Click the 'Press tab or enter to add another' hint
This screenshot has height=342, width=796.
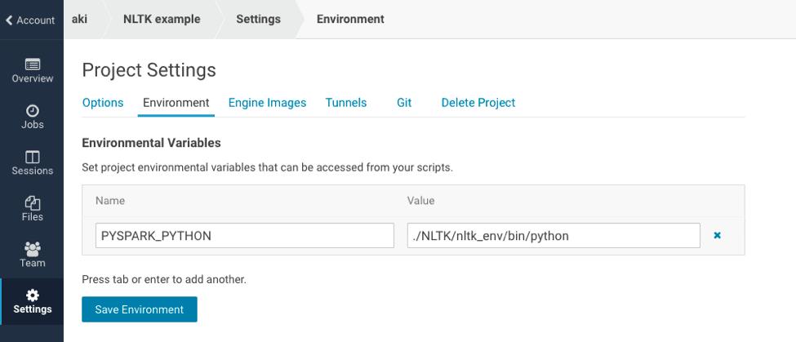click(164, 280)
